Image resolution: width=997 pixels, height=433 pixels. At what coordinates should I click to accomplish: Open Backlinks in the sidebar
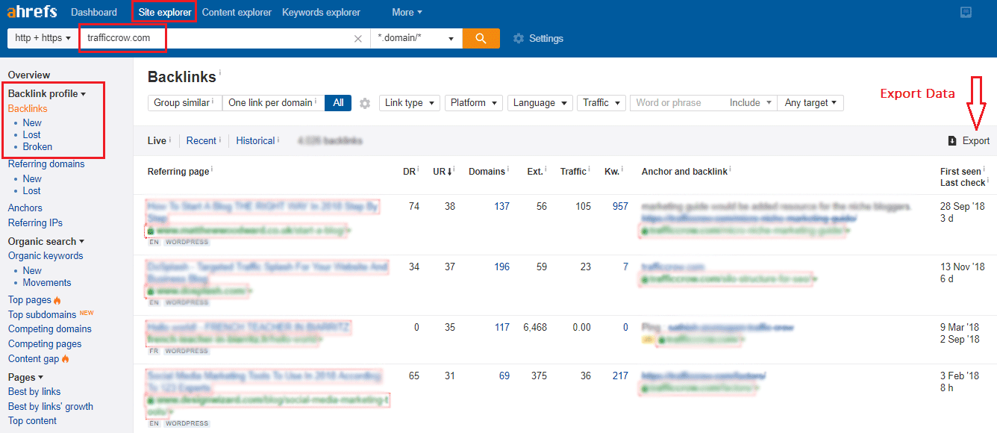[28, 109]
